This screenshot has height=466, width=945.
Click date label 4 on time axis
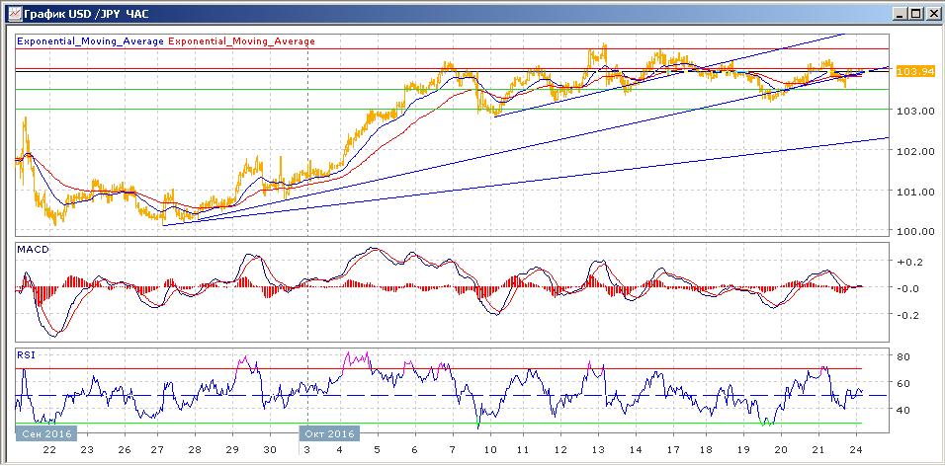point(339,450)
